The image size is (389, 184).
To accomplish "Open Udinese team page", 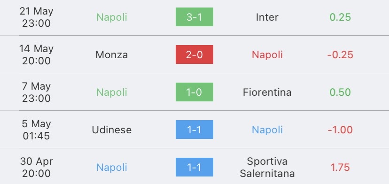I will click(x=112, y=130).
